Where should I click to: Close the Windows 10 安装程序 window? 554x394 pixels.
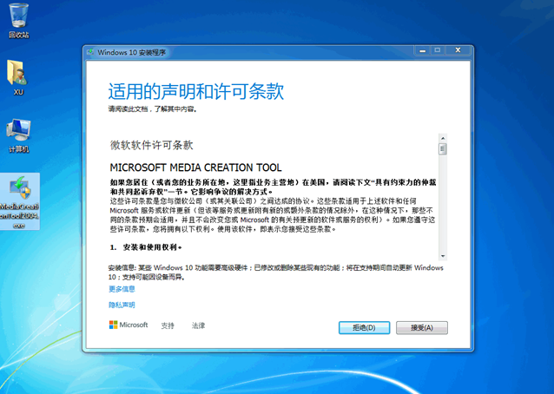pyautogui.click(x=458, y=50)
